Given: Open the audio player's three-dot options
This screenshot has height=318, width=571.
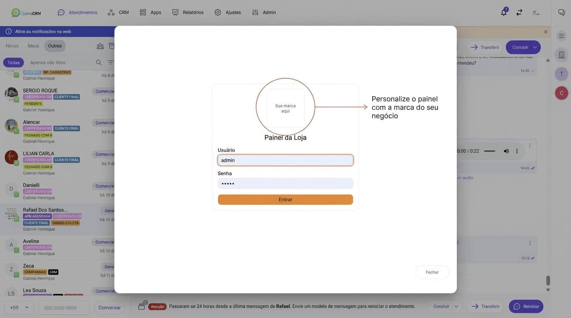Looking at the screenshot, I should 517,151.
